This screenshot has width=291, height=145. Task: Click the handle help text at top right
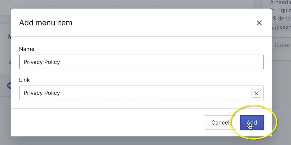[x=280, y=3]
